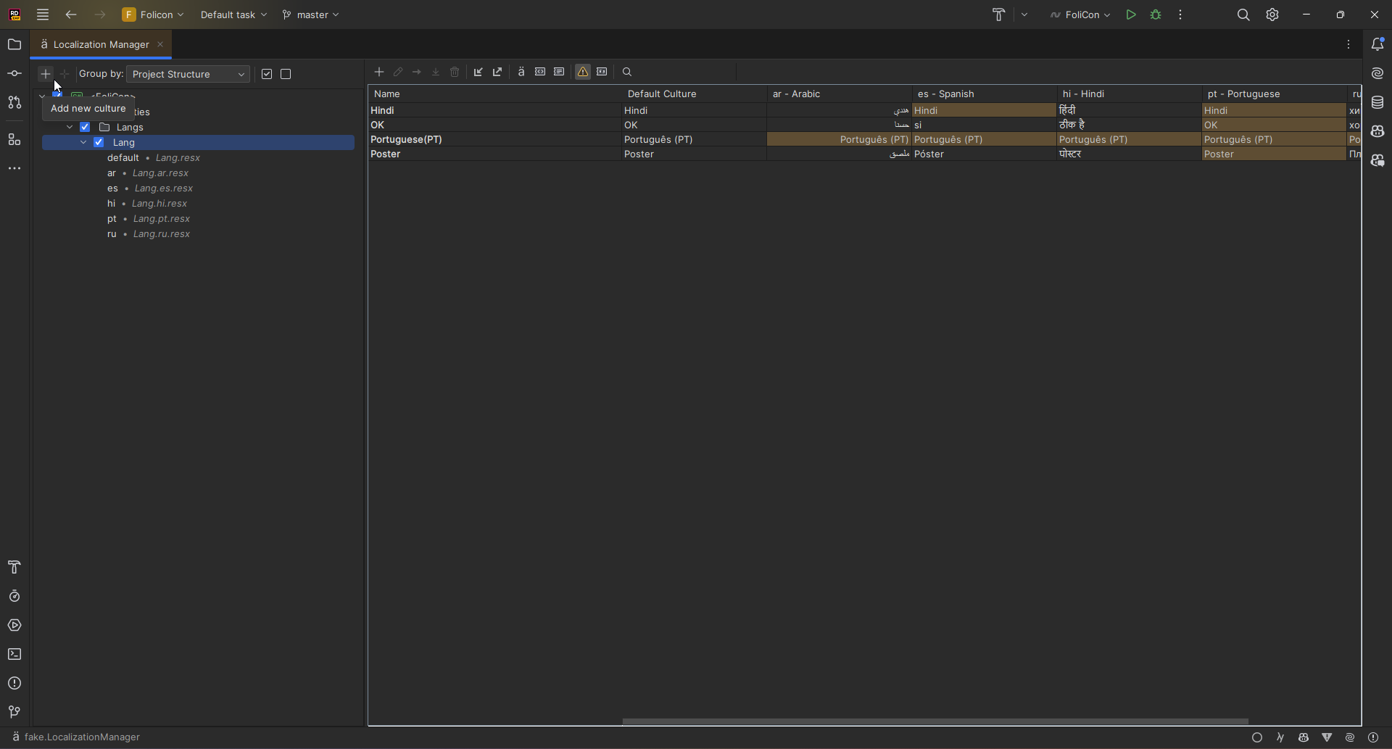Screen dimensions: 1392x749
Task: Select ru Lang.ru.resx file
Action: (149, 233)
